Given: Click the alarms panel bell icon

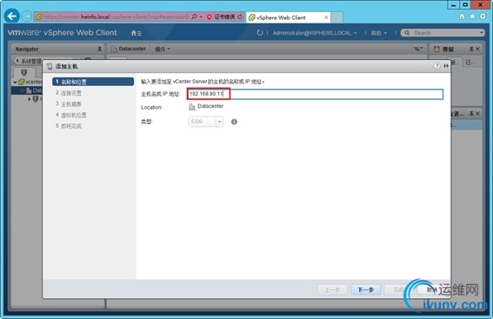Looking at the screenshot, I should tap(436, 49).
